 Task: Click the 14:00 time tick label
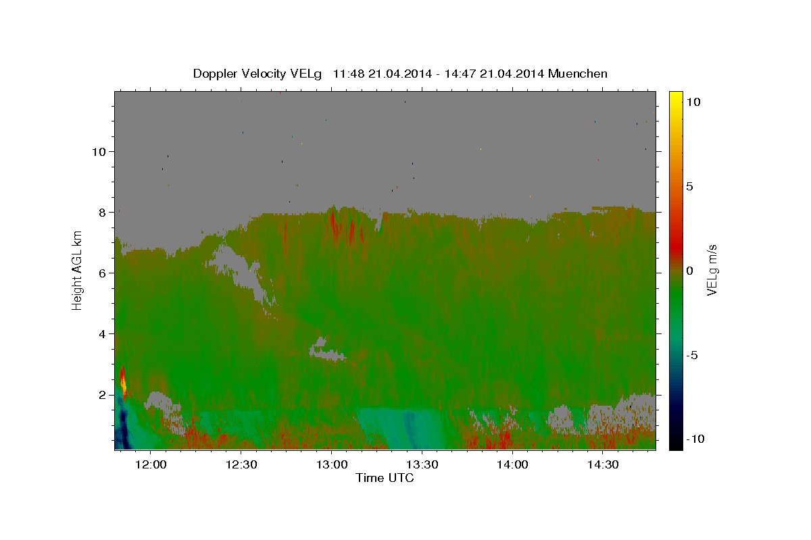513,465
